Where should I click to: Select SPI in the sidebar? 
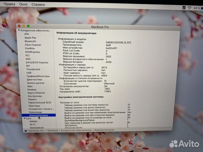click(x=28, y=66)
